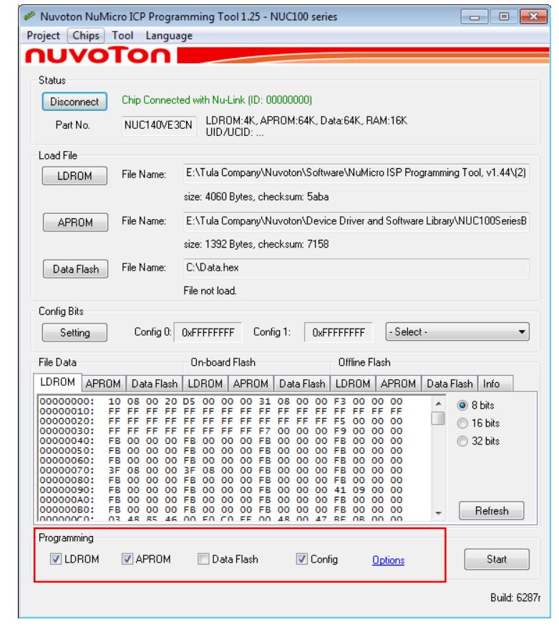Click the APROM size 1392 Bytes checksum text
The image size is (559, 627).
(x=256, y=244)
